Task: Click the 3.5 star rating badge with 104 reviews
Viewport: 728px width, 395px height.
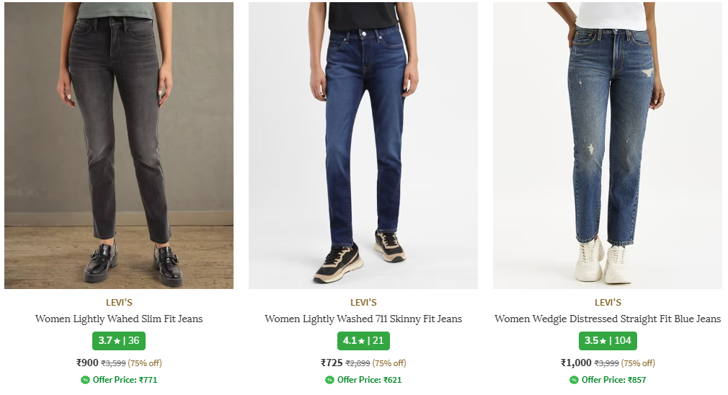Action: pyautogui.click(x=608, y=341)
